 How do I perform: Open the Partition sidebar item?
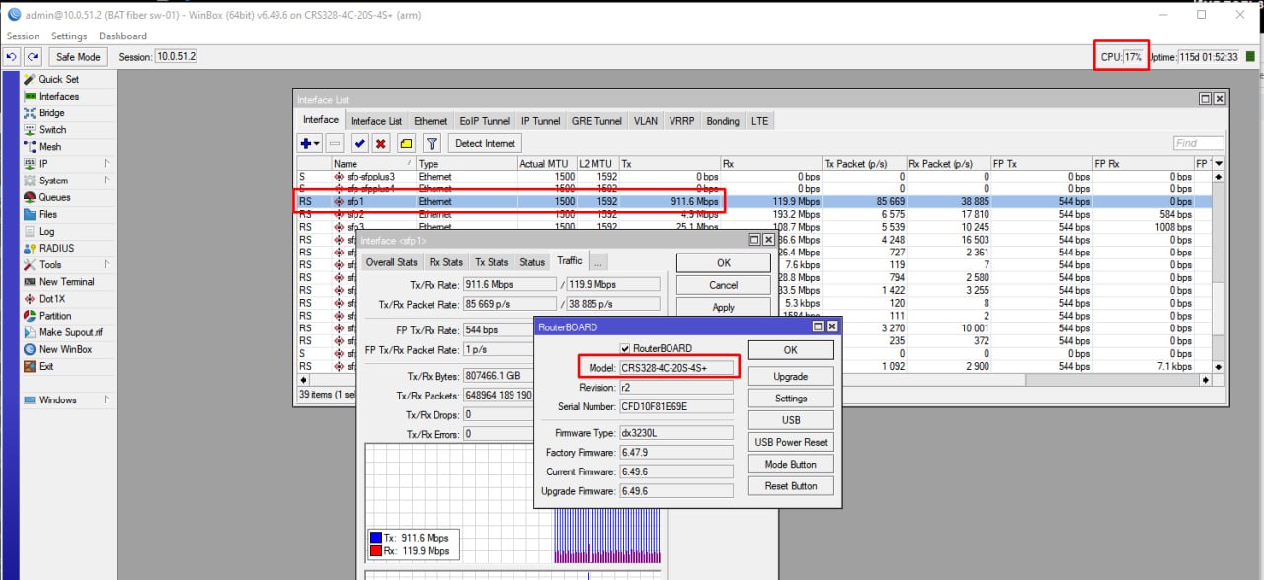click(x=55, y=316)
